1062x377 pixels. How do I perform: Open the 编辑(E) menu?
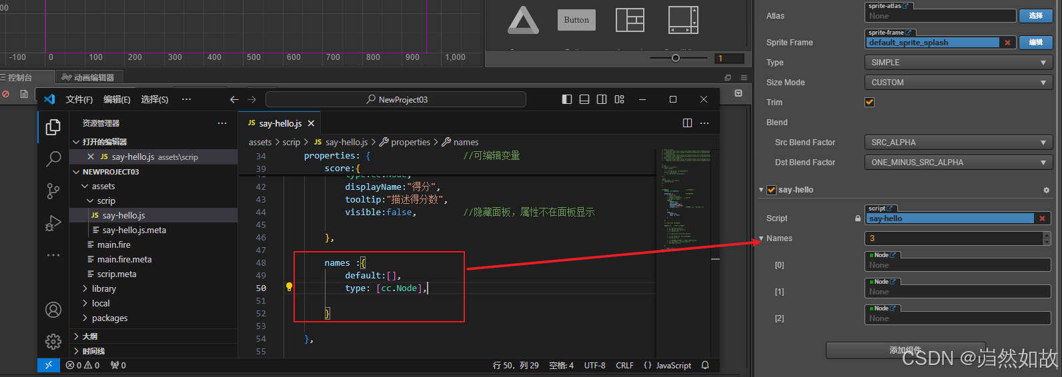point(117,99)
